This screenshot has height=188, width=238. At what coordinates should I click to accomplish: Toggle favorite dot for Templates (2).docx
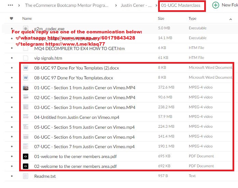click(12, 68)
